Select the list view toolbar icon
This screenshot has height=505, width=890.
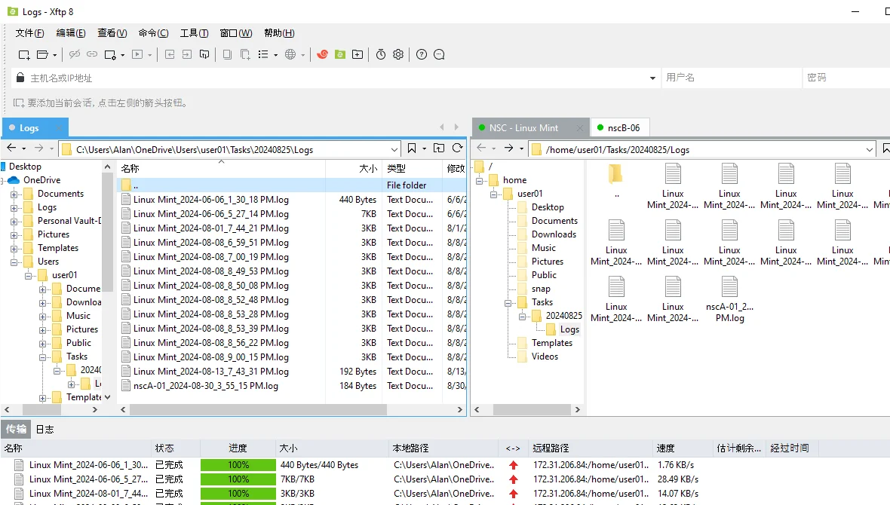(264, 54)
